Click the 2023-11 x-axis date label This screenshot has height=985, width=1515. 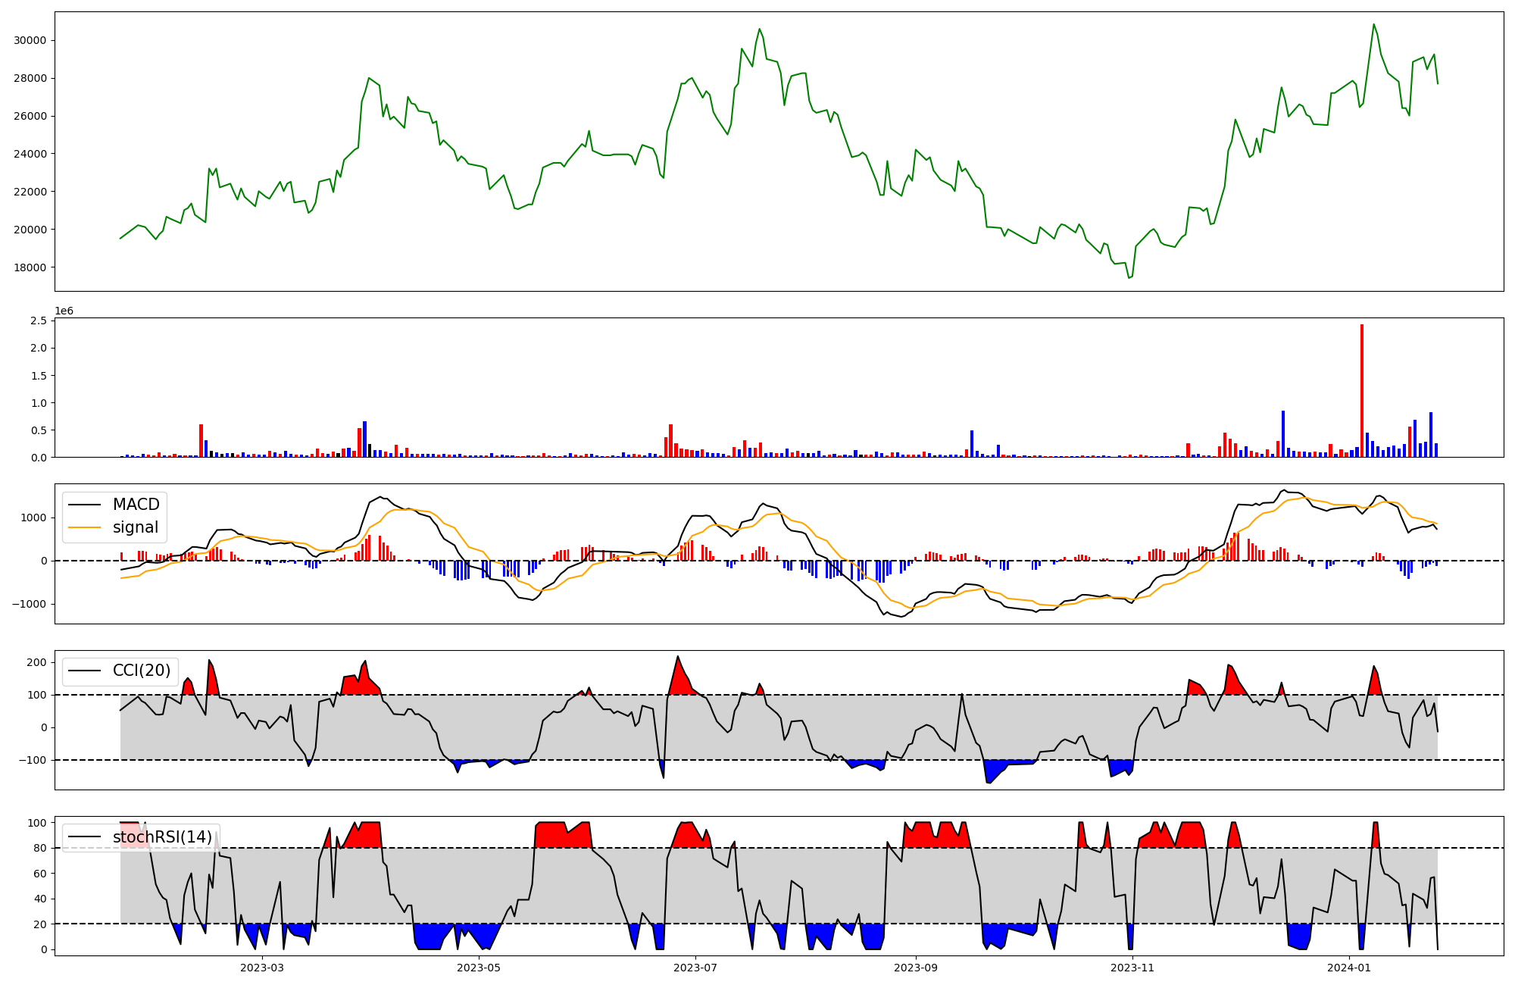pos(1132,968)
